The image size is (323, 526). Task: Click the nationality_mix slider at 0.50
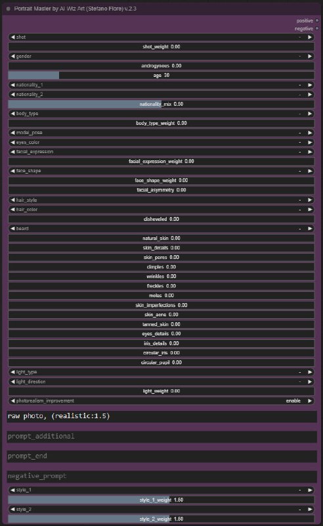point(161,104)
